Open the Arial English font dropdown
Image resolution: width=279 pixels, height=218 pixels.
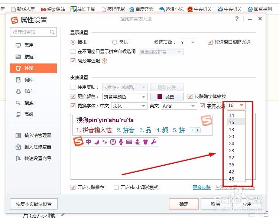pos(179,106)
